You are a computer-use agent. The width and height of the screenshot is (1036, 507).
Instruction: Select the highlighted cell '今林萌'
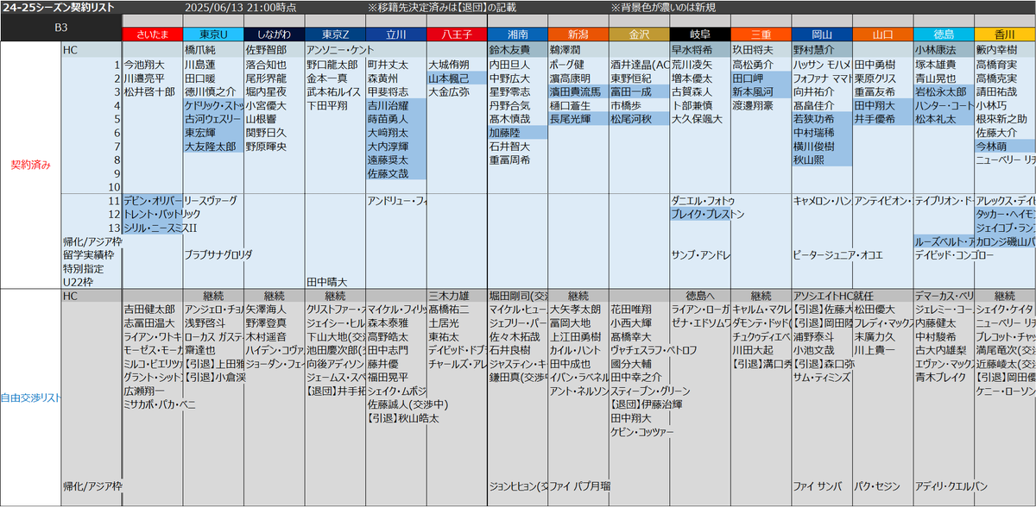(x=1004, y=147)
